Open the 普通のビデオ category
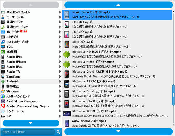175x136 pixels. click(31, 22)
